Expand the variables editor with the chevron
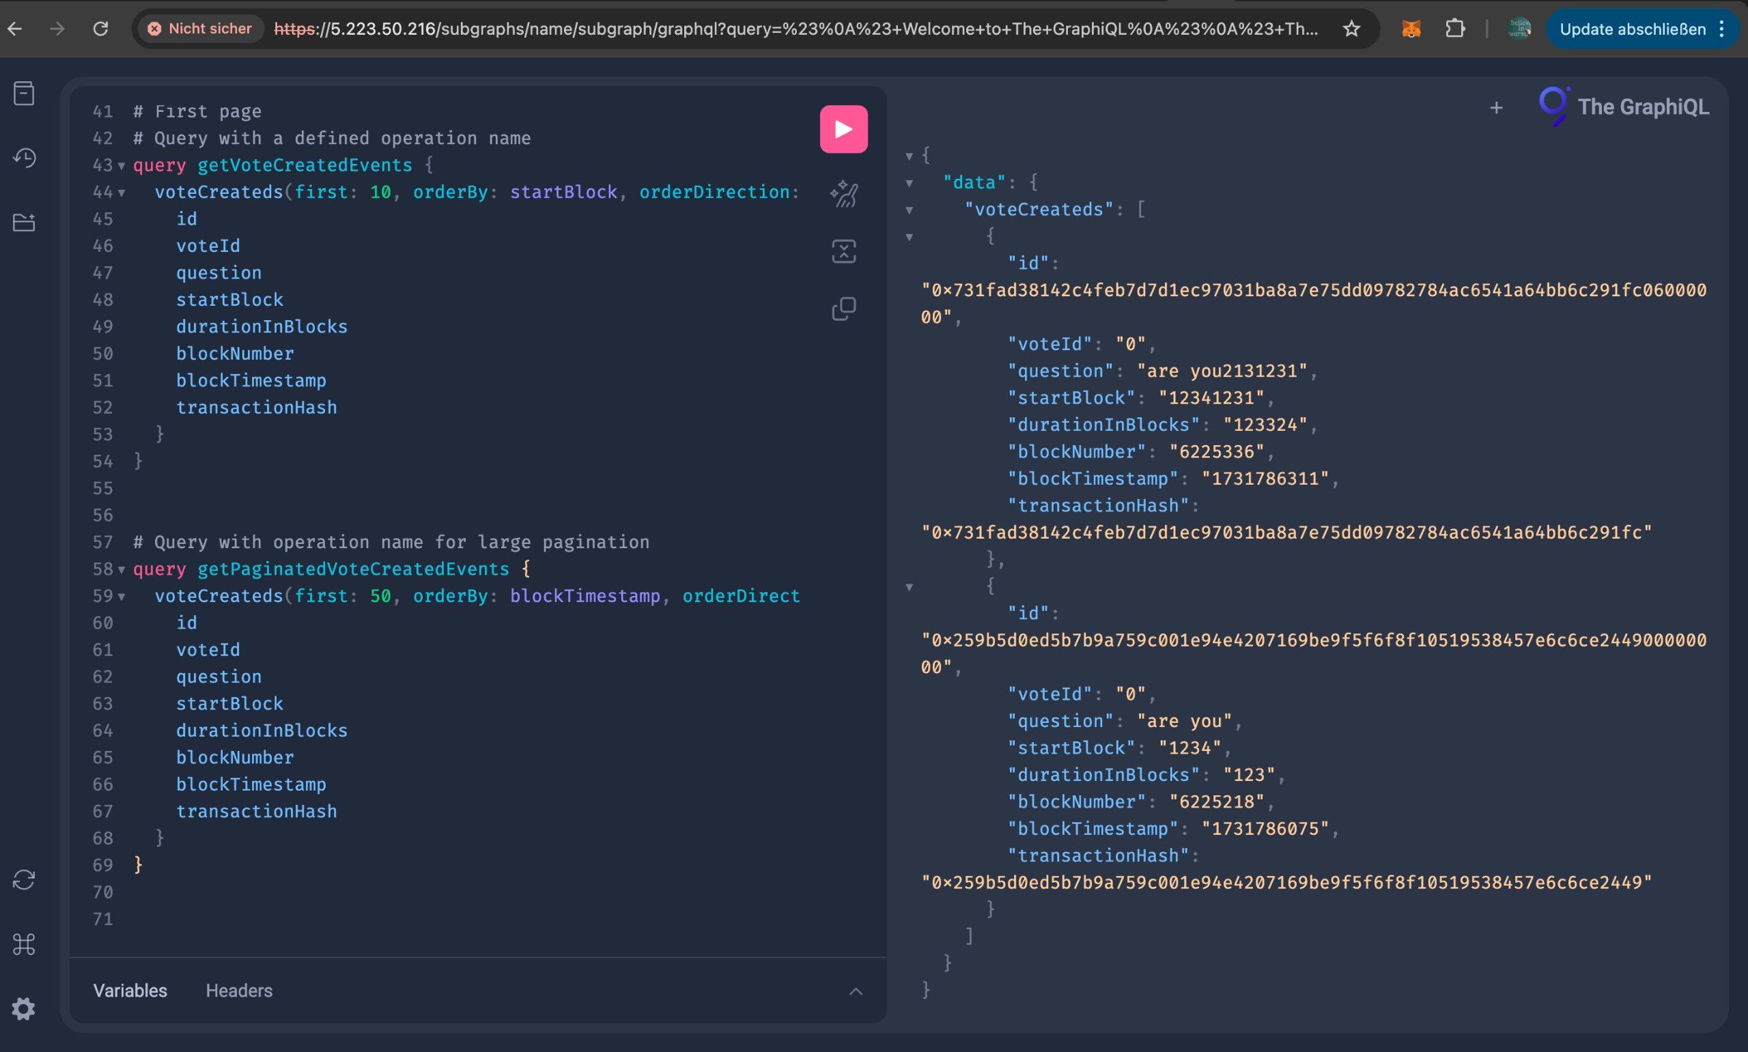This screenshot has height=1052, width=1748. click(x=856, y=991)
